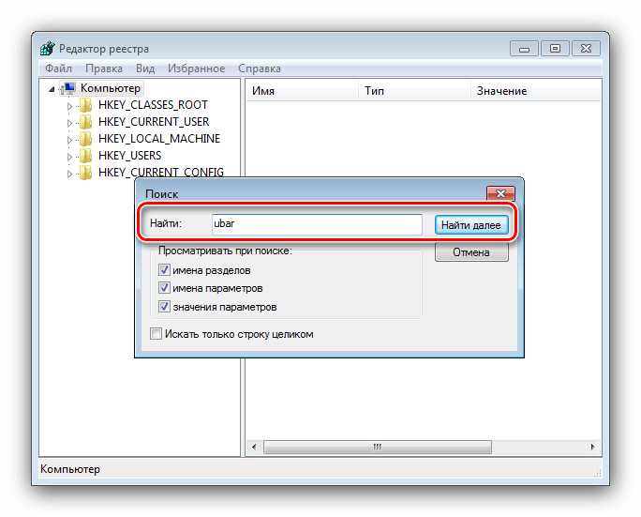Expand the HKEY_CURRENT_CONFIG branch
The image size is (641, 517).
pos(69,174)
